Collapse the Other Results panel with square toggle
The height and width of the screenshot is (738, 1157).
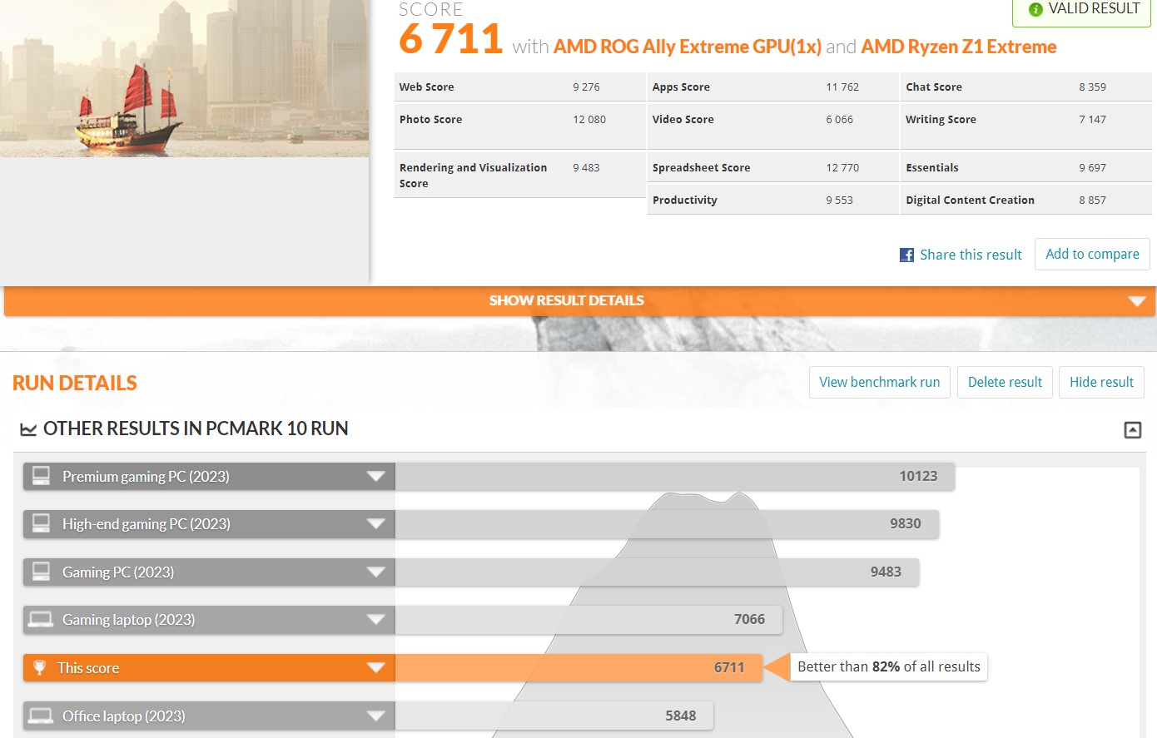(x=1132, y=429)
